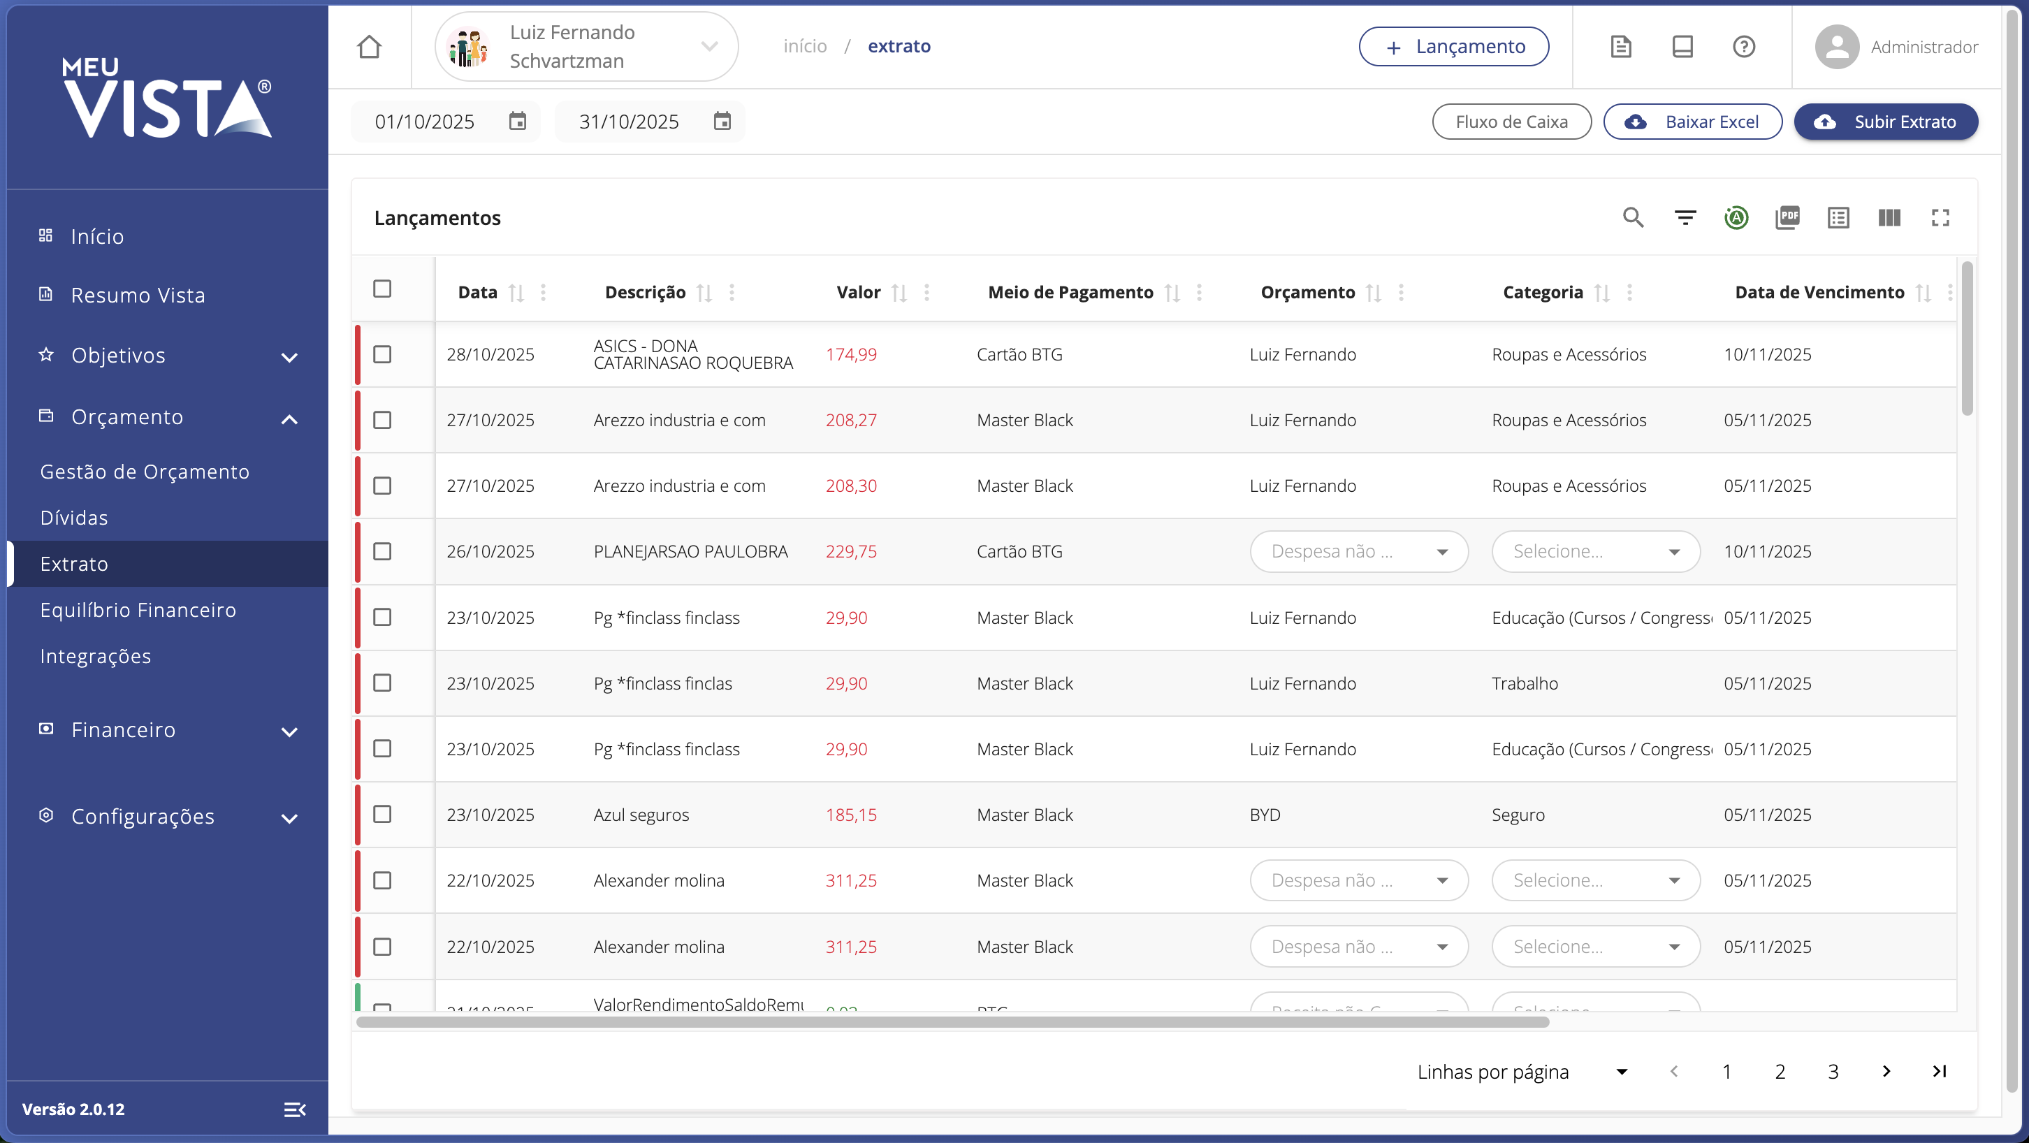Open search in Lançamentos table toolbar
The height and width of the screenshot is (1143, 2029).
1633,217
